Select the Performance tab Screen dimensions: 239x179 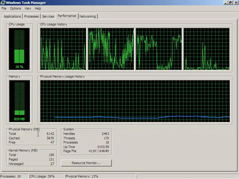click(67, 16)
